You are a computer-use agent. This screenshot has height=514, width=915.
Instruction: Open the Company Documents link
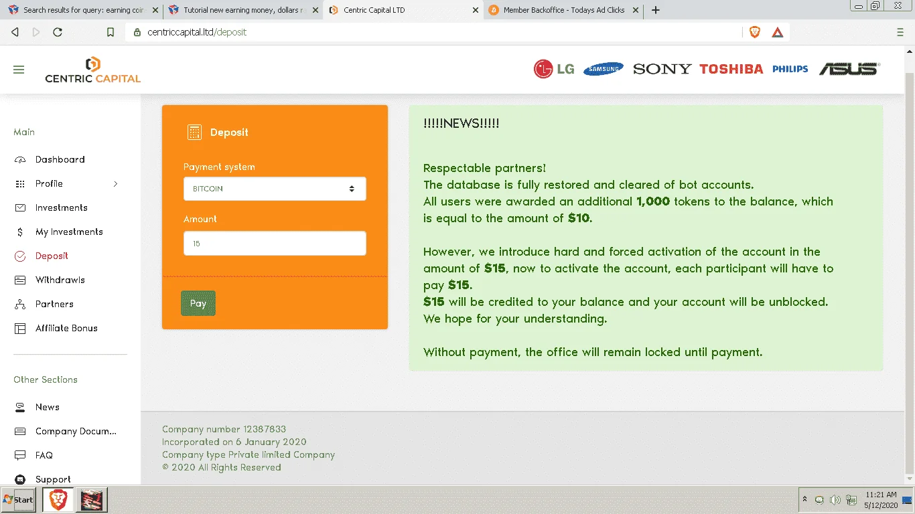tap(76, 432)
